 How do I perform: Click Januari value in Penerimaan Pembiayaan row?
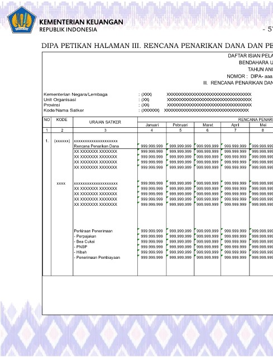point(152,258)
